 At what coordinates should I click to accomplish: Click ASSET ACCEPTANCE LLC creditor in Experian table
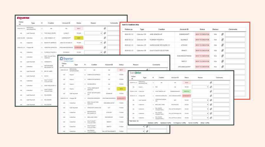click(94, 93)
